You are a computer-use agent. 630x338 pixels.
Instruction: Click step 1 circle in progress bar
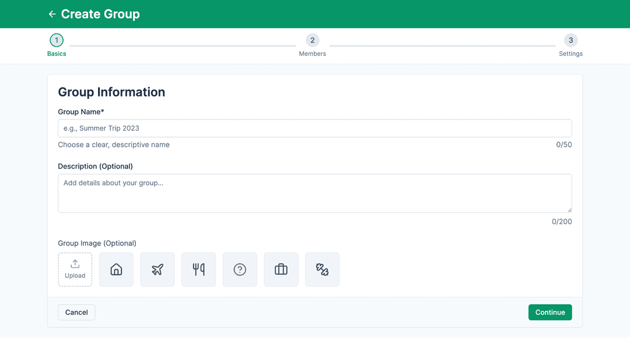click(57, 40)
